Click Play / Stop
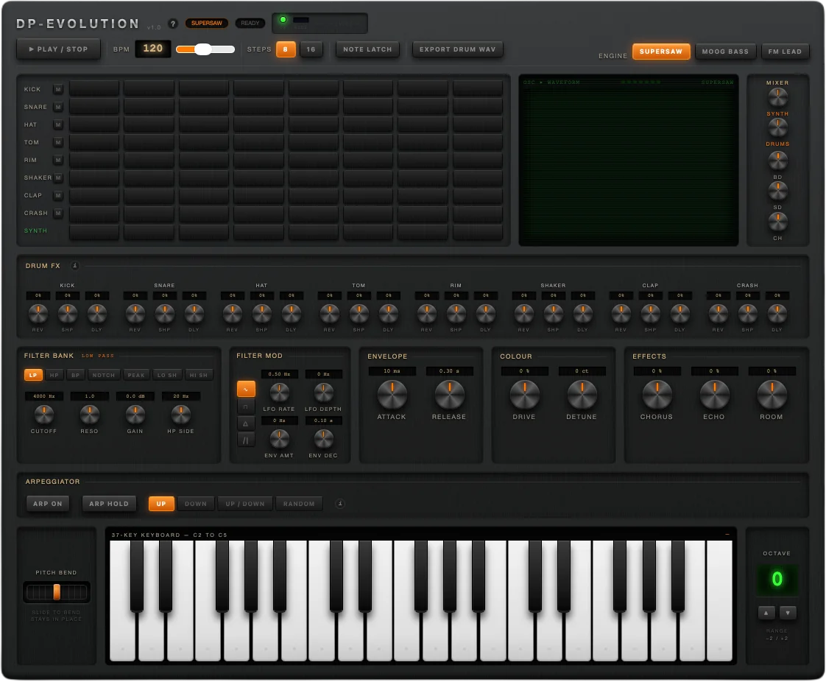Image resolution: width=826 pixels, height=682 pixels. [x=58, y=49]
